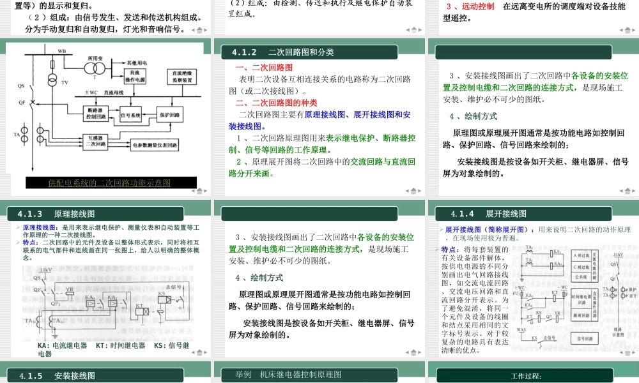
Task: Click the 保护回路 box in the diagram
Action: pos(170,115)
